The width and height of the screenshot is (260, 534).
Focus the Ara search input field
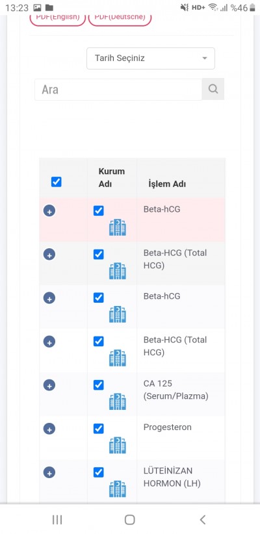pos(118,90)
